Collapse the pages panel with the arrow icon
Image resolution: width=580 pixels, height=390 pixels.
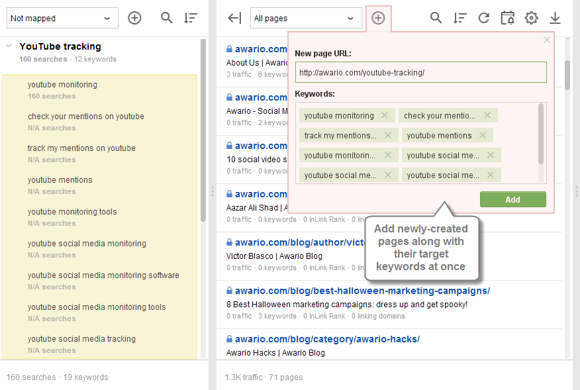point(234,18)
